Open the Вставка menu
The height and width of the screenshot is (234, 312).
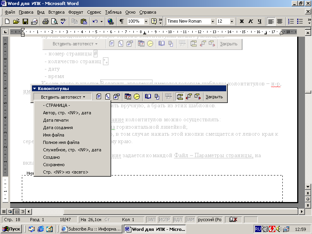click(56, 12)
